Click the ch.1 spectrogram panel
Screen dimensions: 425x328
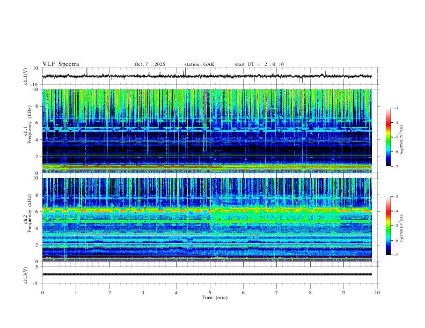207,131
